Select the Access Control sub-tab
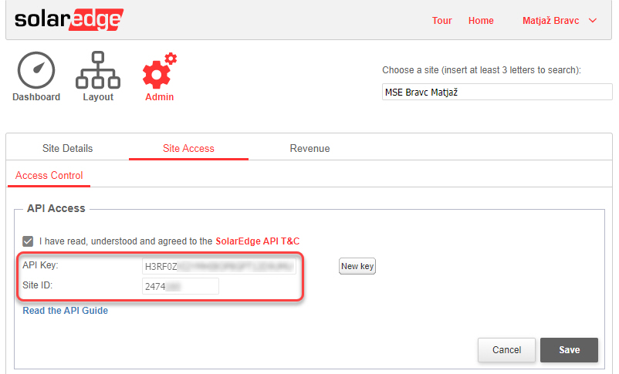The width and height of the screenshot is (619, 374). 49,176
